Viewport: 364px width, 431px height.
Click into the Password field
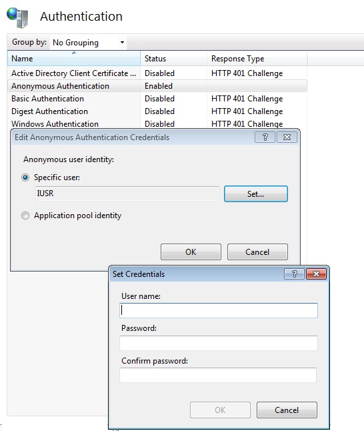pos(219,343)
